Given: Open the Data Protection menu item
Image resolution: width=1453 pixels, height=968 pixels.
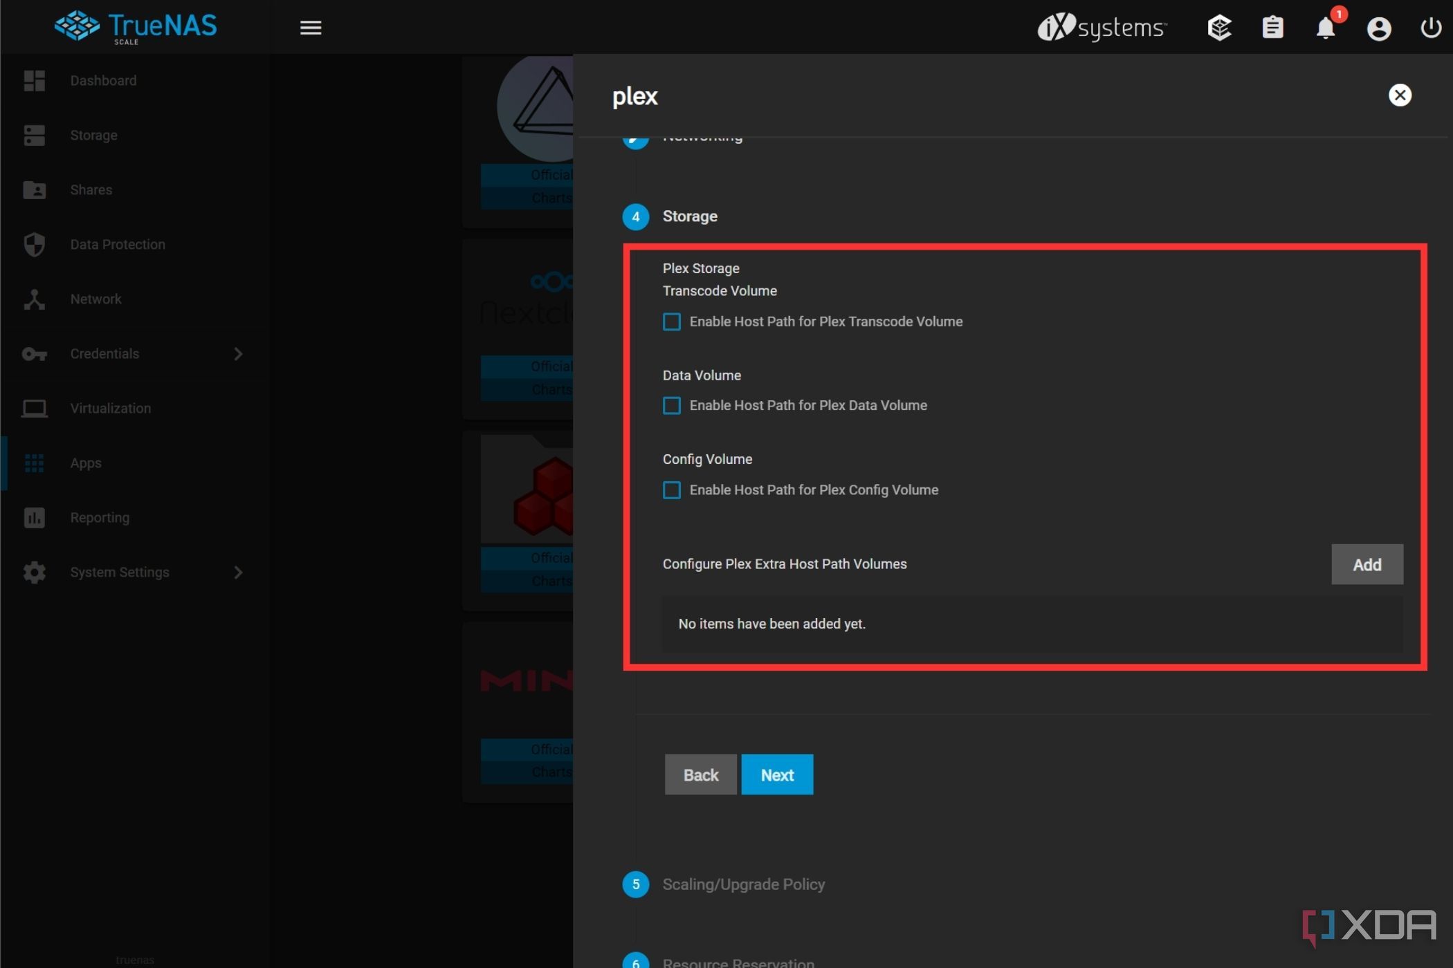Looking at the screenshot, I should point(118,244).
